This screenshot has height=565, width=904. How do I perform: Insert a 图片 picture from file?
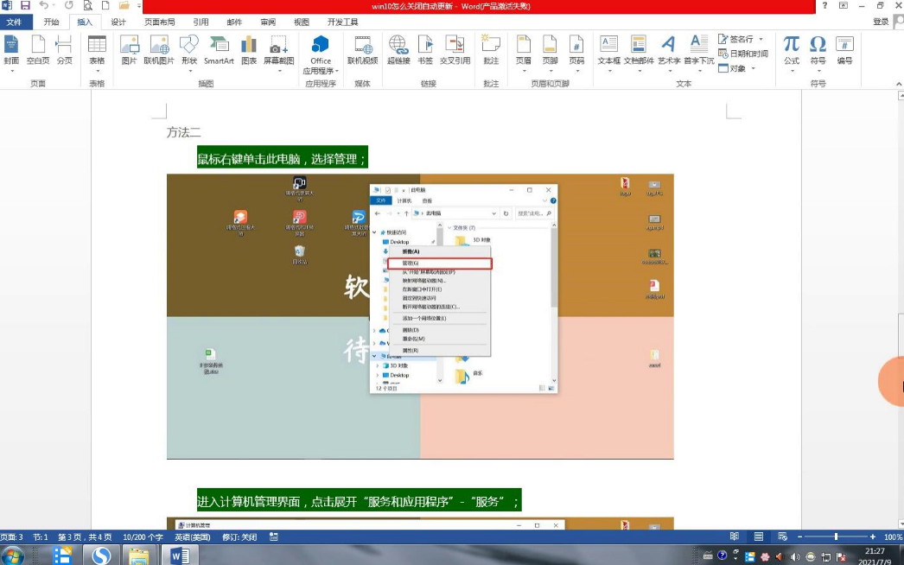click(129, 50)
